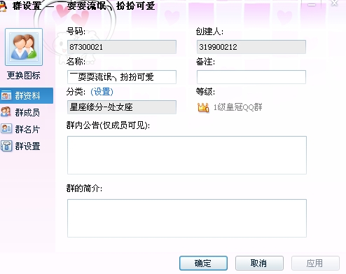
Task: Switch to the 群成员 tab
Action: click(x=27, y=112)
